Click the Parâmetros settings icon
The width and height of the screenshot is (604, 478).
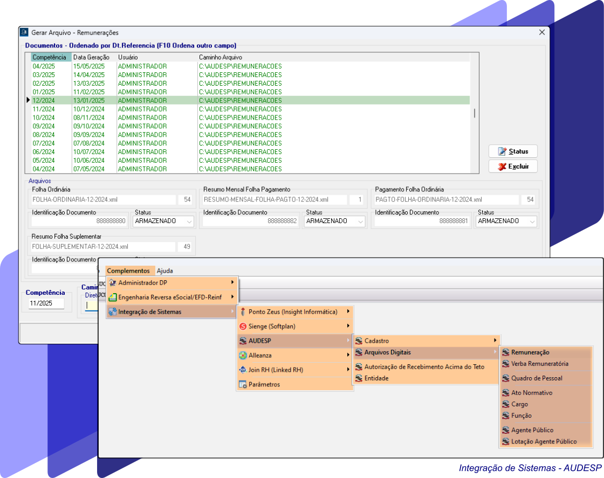coord(243,385)
